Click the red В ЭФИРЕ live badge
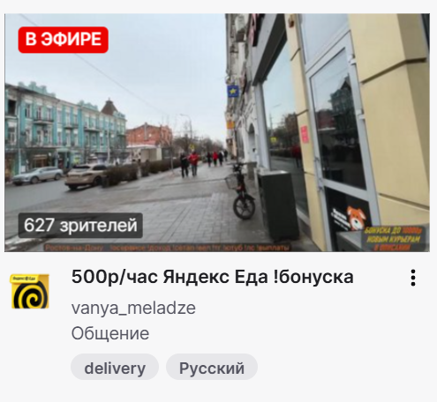Viewport: 437px width, 402px height. tap(64, 40)
